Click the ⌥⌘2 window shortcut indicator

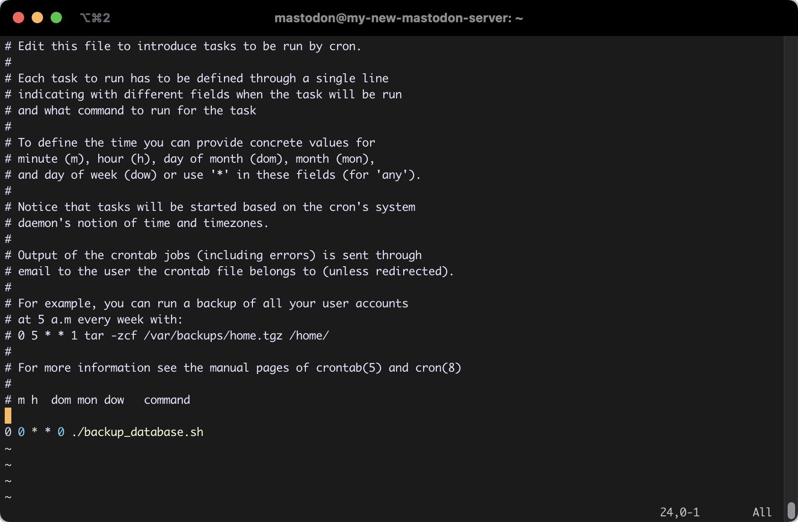click(95, 18)
